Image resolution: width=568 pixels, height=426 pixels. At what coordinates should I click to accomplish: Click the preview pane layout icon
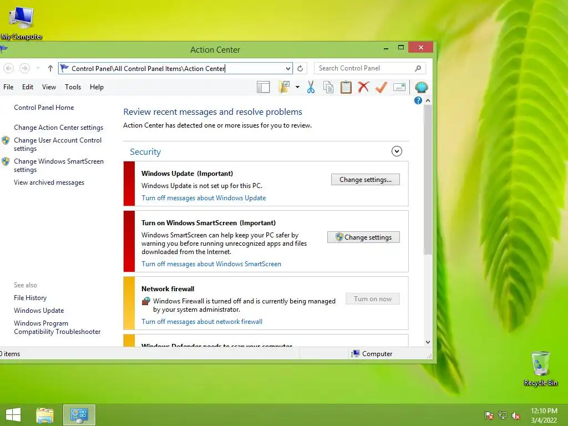[x=263, y=87]
